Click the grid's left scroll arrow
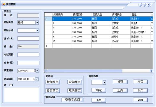156x107 pixels. coord(46,71)
